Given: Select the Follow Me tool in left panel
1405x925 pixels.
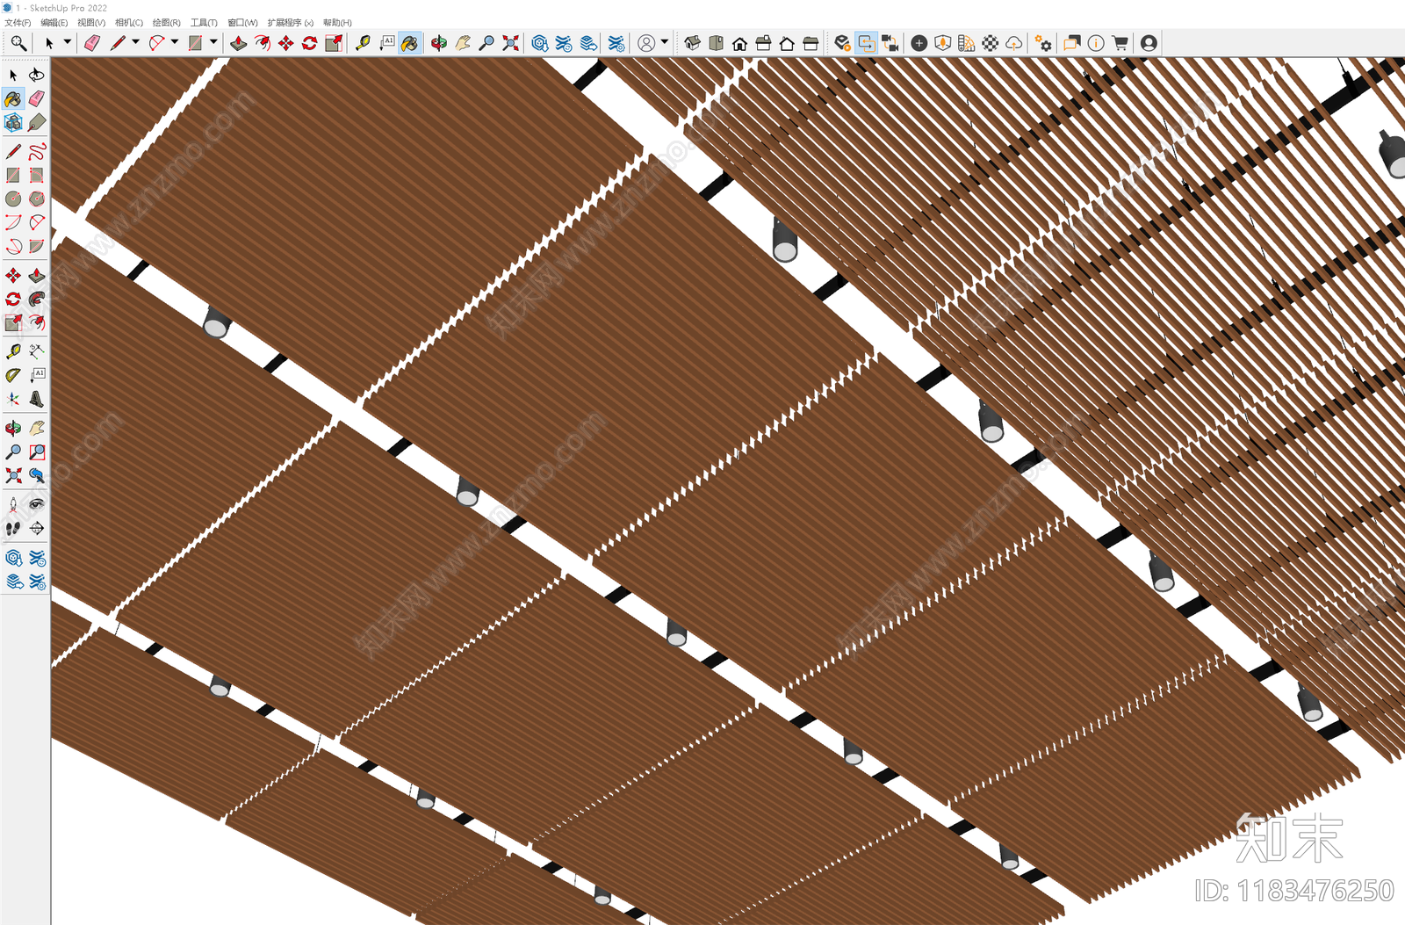Looking at the screenshot, I should coord(37,299).
